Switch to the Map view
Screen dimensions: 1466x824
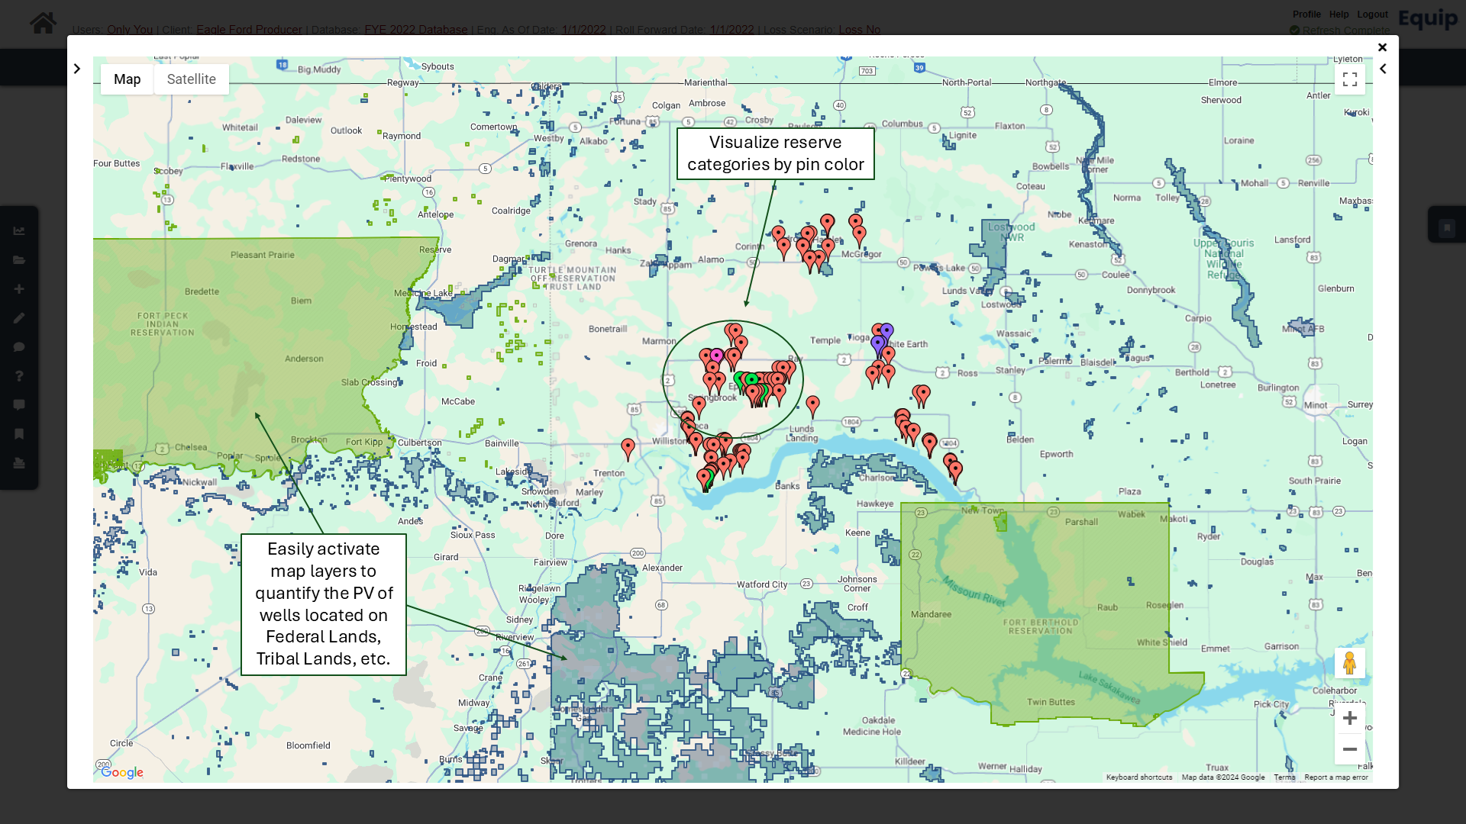127,79
